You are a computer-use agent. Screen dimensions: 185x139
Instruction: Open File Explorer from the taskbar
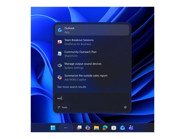[96, 128]
